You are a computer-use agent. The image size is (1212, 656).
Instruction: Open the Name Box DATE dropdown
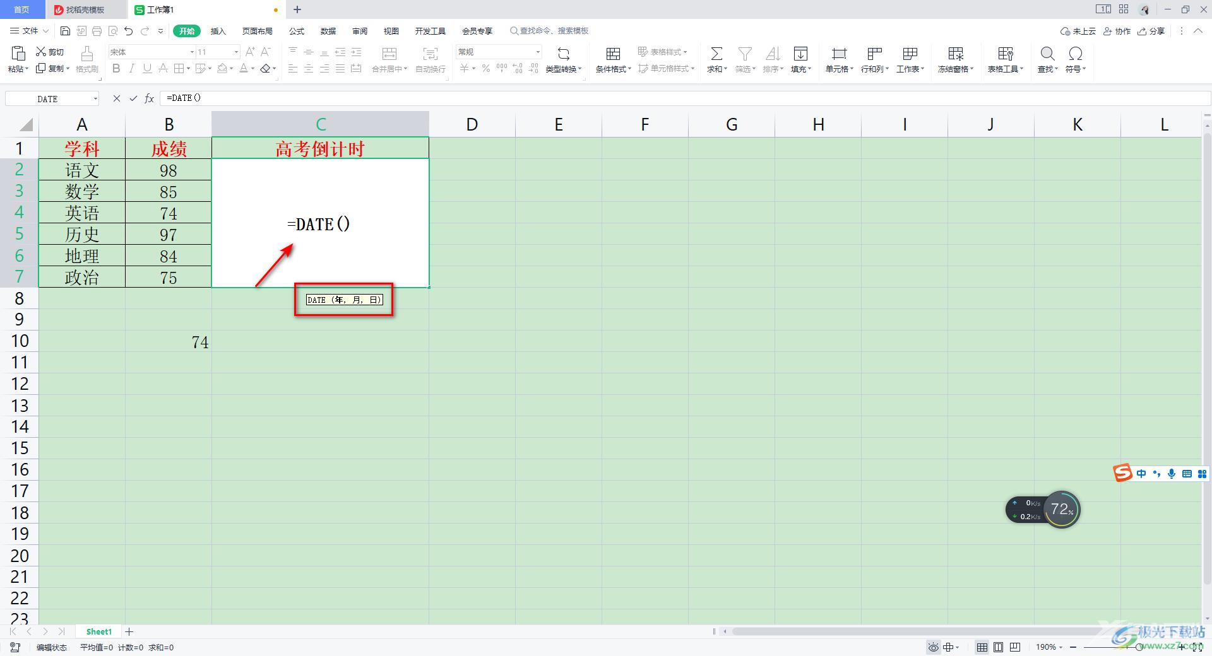(95, 98)
